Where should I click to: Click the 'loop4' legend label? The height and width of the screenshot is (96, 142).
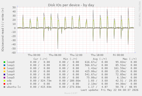pos(11,75)
